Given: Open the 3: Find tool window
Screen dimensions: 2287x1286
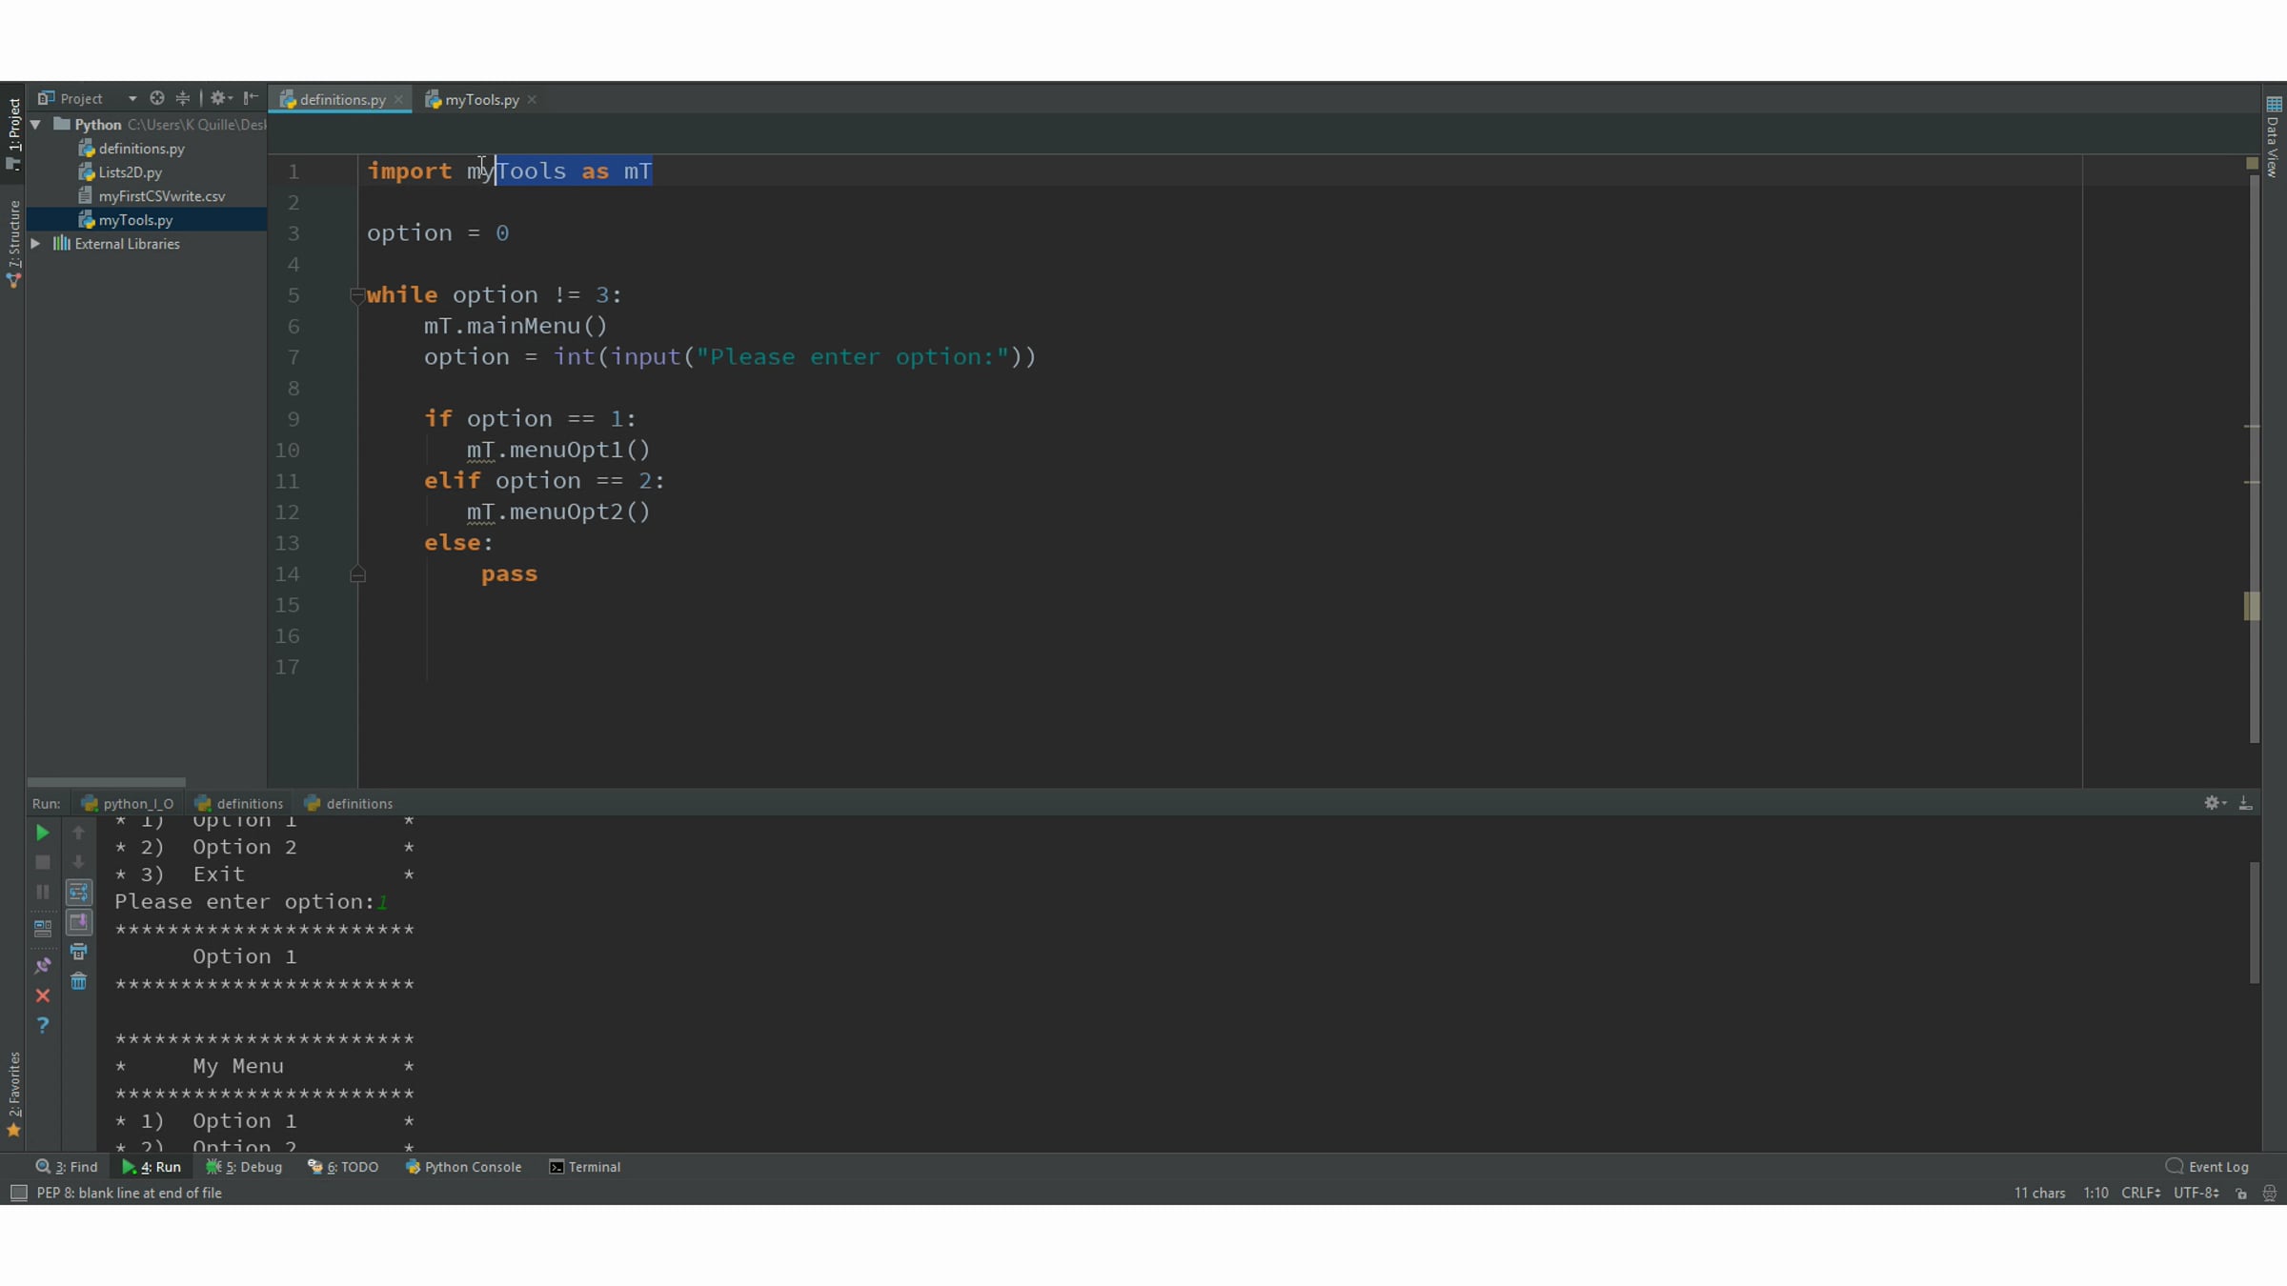Looking at the screenshot, I should coord(67,1167).
